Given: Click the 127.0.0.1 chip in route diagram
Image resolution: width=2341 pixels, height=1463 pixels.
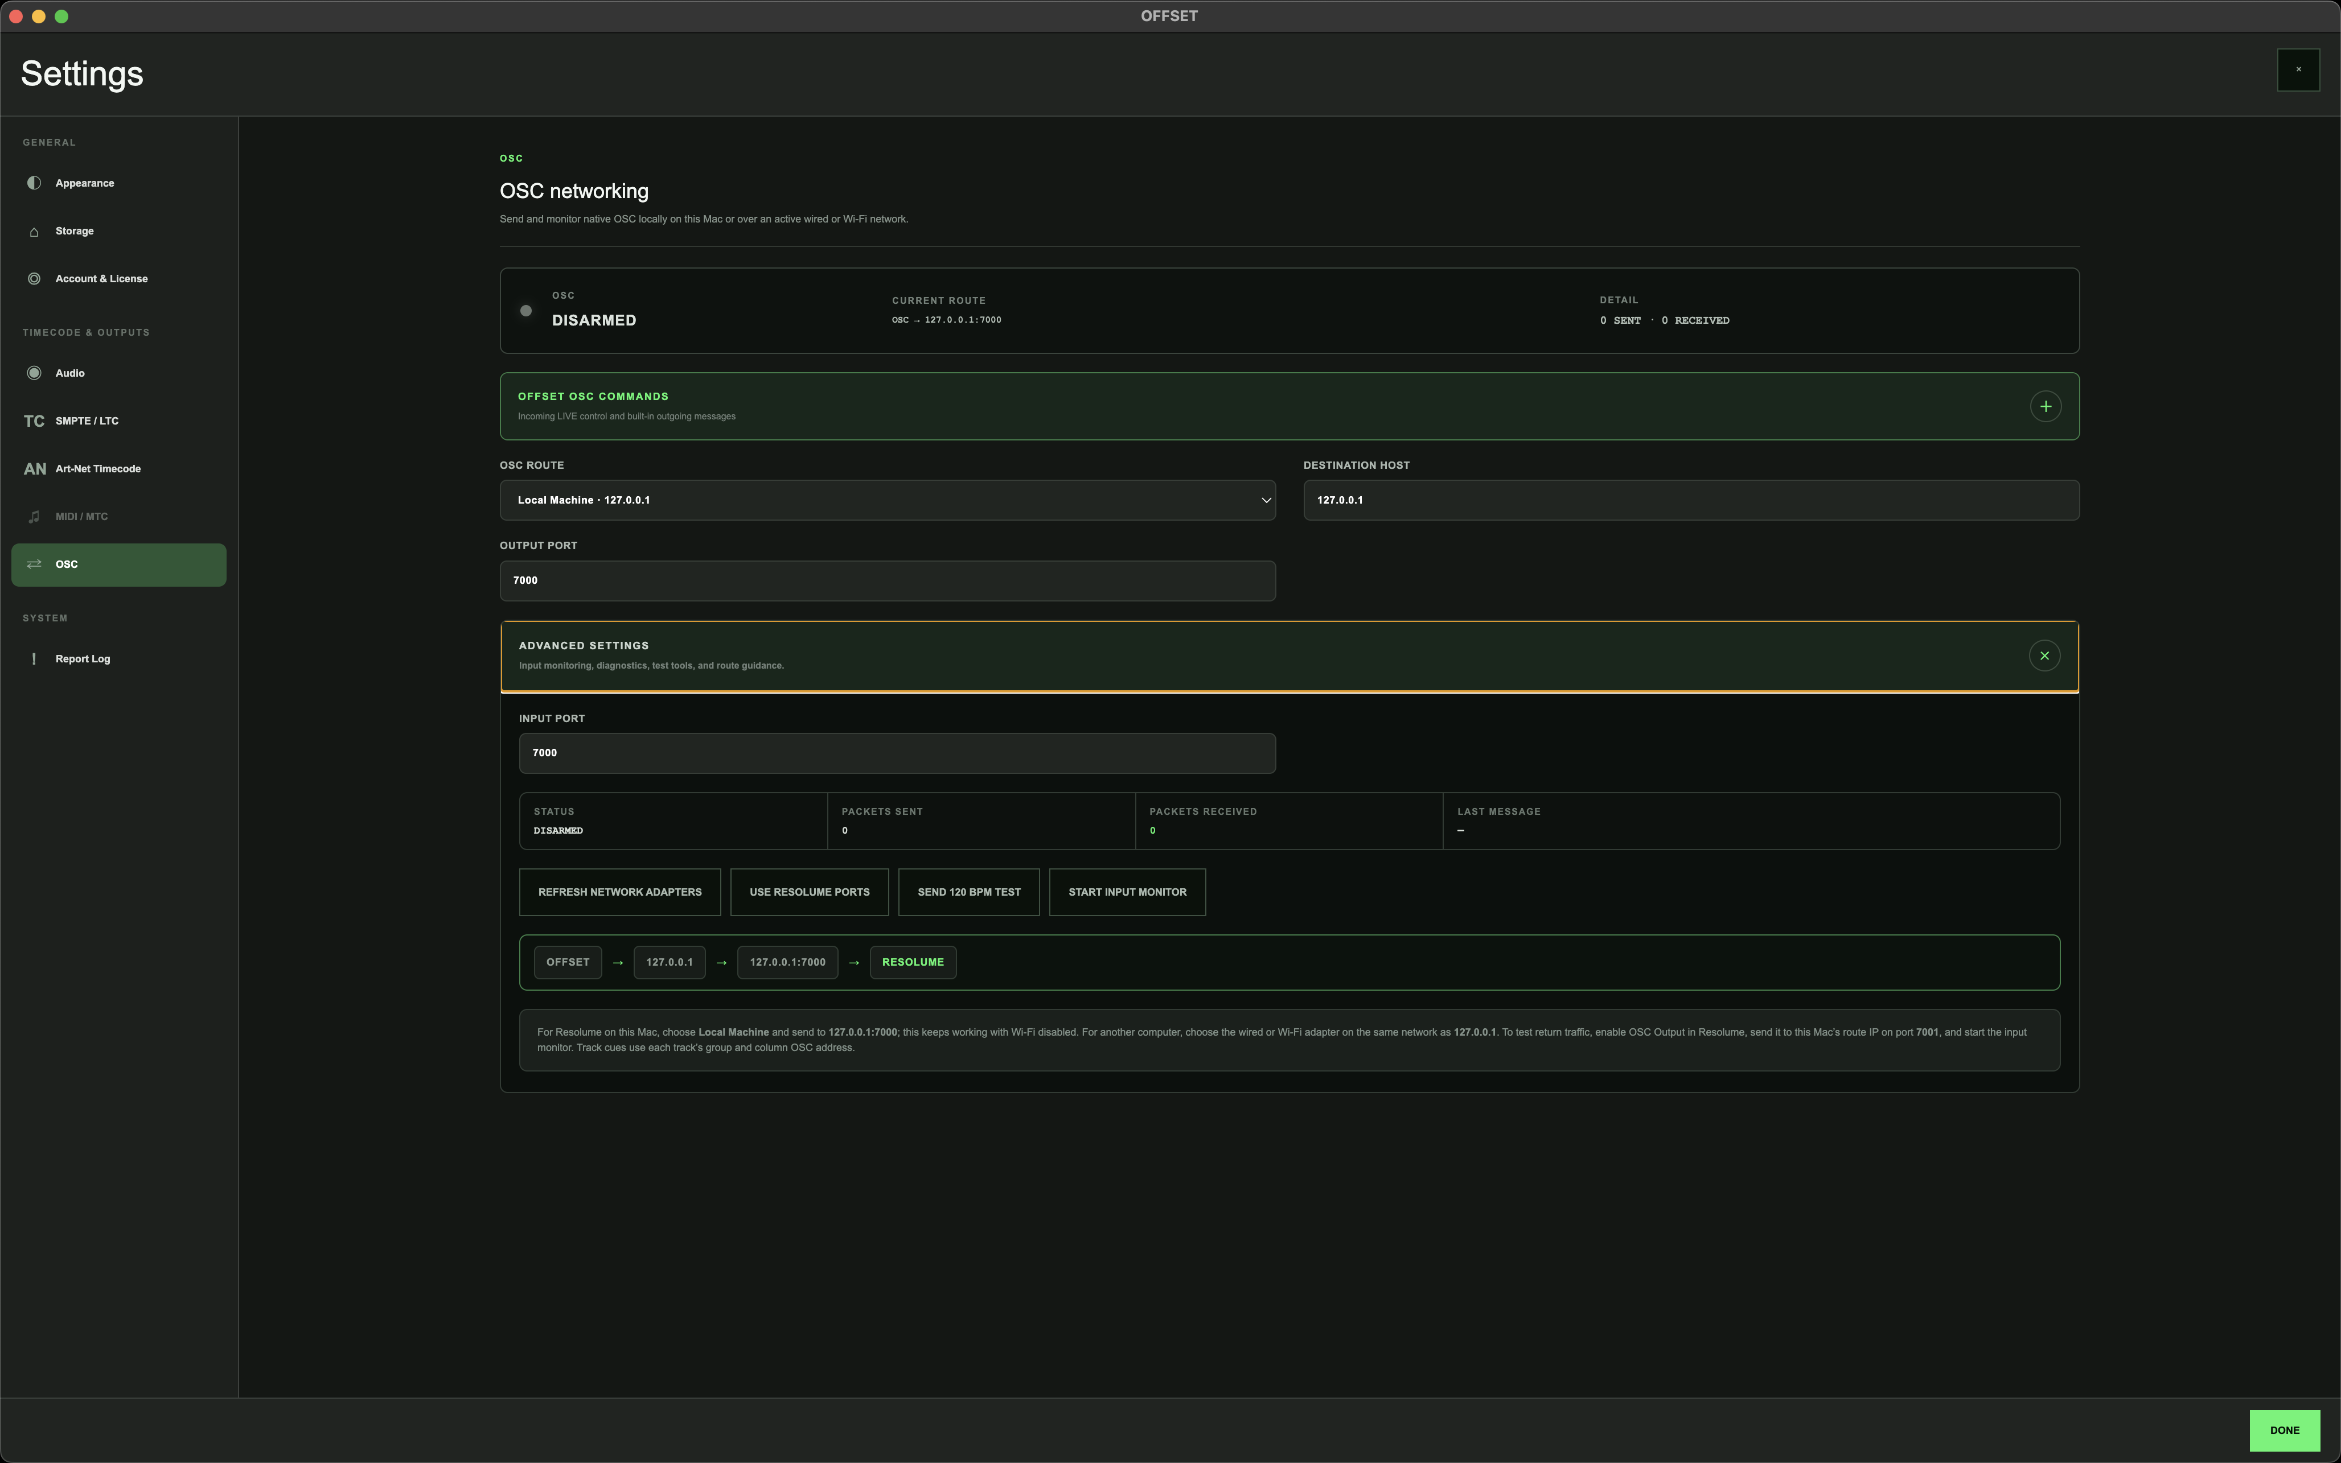Looking at the screenshot, I should coord(670,963).
